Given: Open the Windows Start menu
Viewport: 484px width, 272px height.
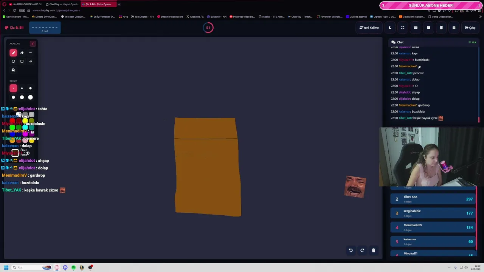Looking at the screenshot, I should (6, 267).
